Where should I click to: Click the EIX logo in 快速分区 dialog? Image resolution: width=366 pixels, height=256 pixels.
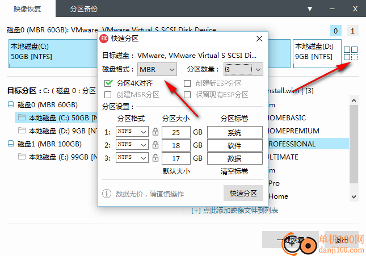(104, 39)
